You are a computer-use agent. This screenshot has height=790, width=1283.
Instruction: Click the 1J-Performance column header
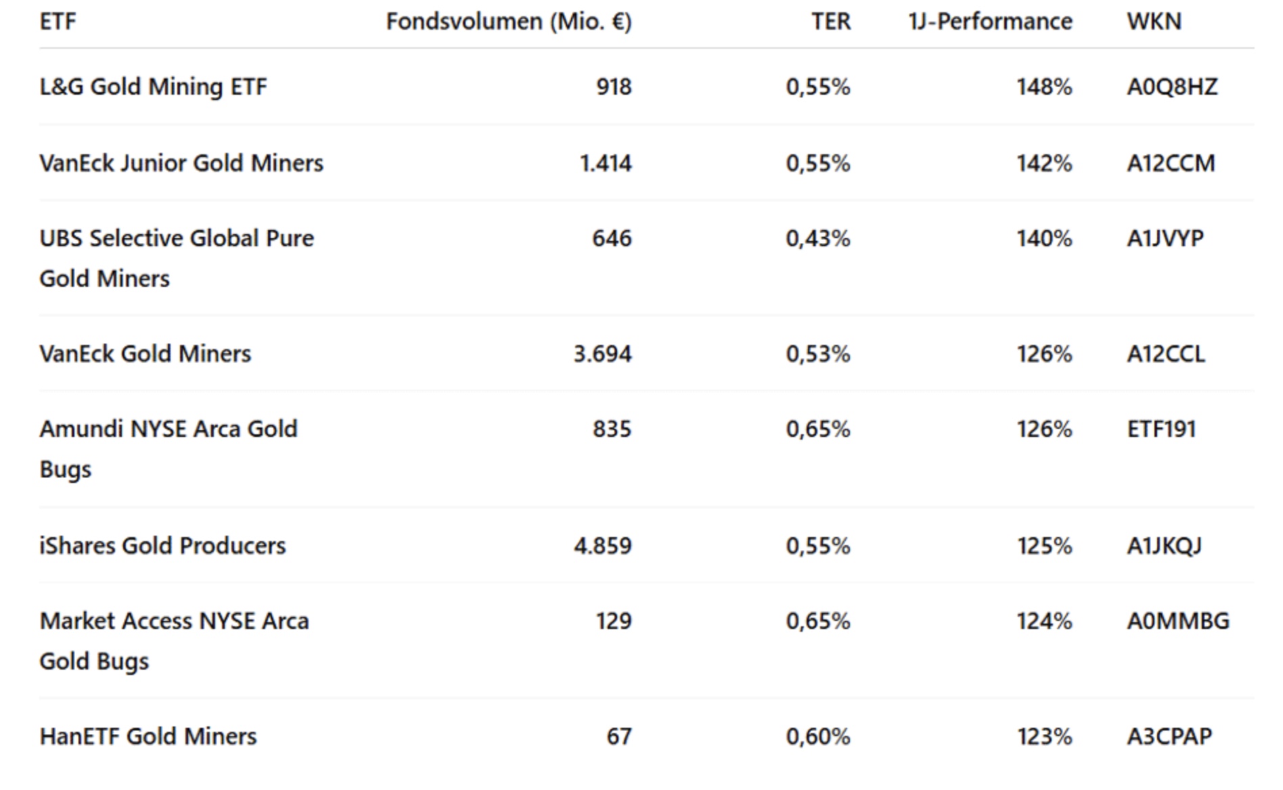(x=990, y=22)
